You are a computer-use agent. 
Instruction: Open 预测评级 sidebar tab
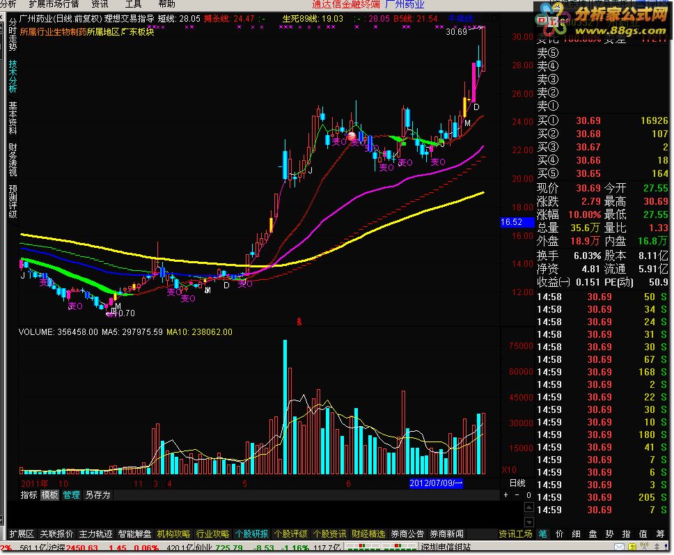pyautogui.click(x=13, y=201)
